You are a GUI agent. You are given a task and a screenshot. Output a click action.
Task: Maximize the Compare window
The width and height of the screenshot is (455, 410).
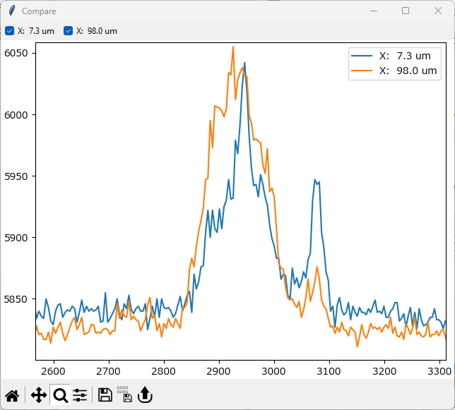point(406,11)
